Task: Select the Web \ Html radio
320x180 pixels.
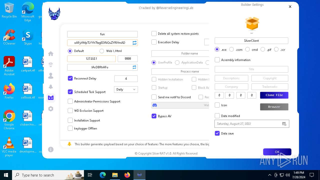Action: pos(102,51)
